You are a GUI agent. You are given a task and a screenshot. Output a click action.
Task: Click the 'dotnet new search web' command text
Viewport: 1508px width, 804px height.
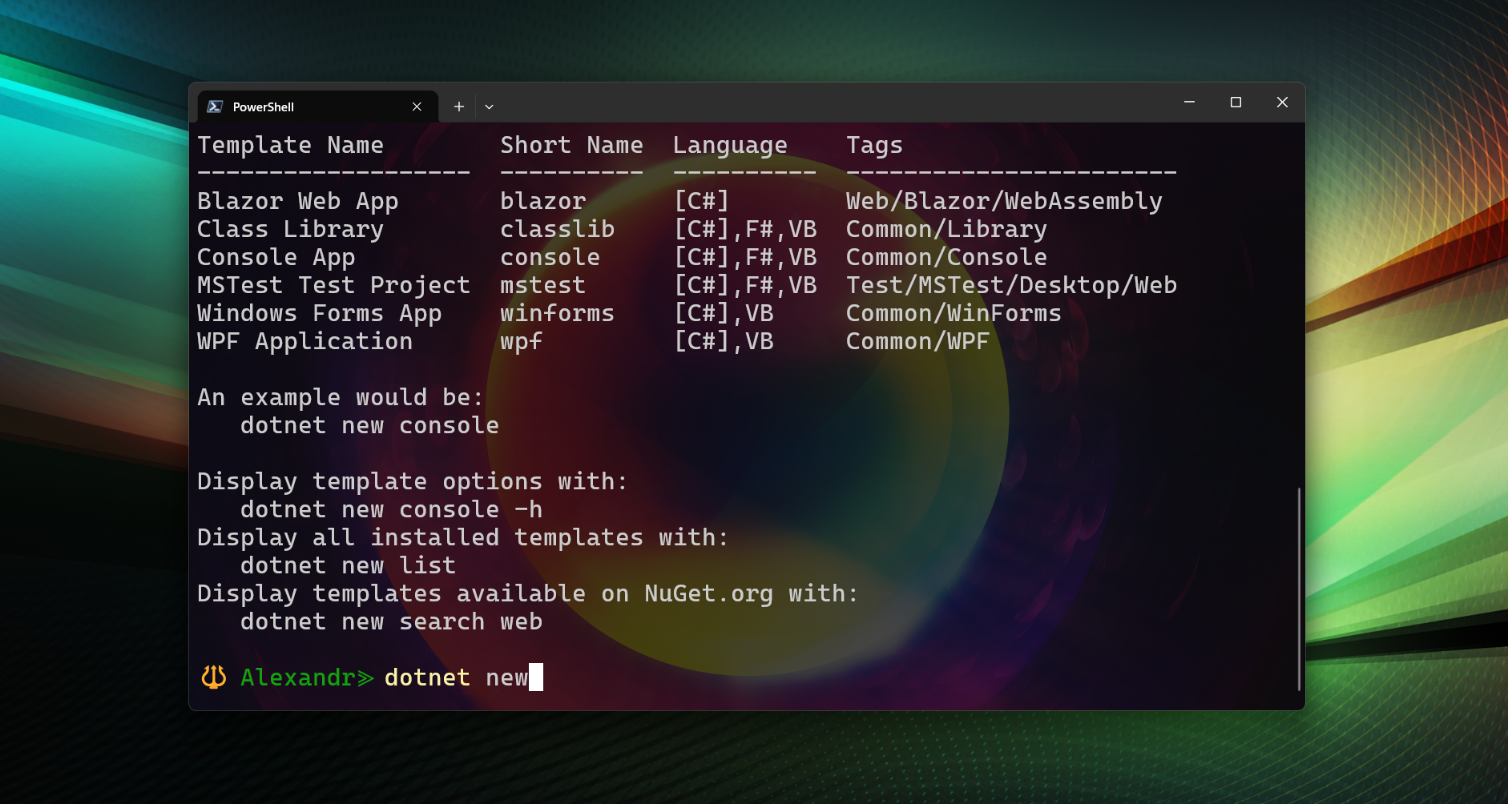391,621
